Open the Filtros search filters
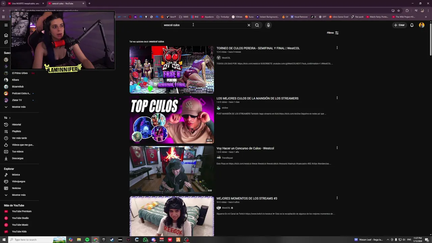This screenshot has width=432, height=243. coord(332,33)
